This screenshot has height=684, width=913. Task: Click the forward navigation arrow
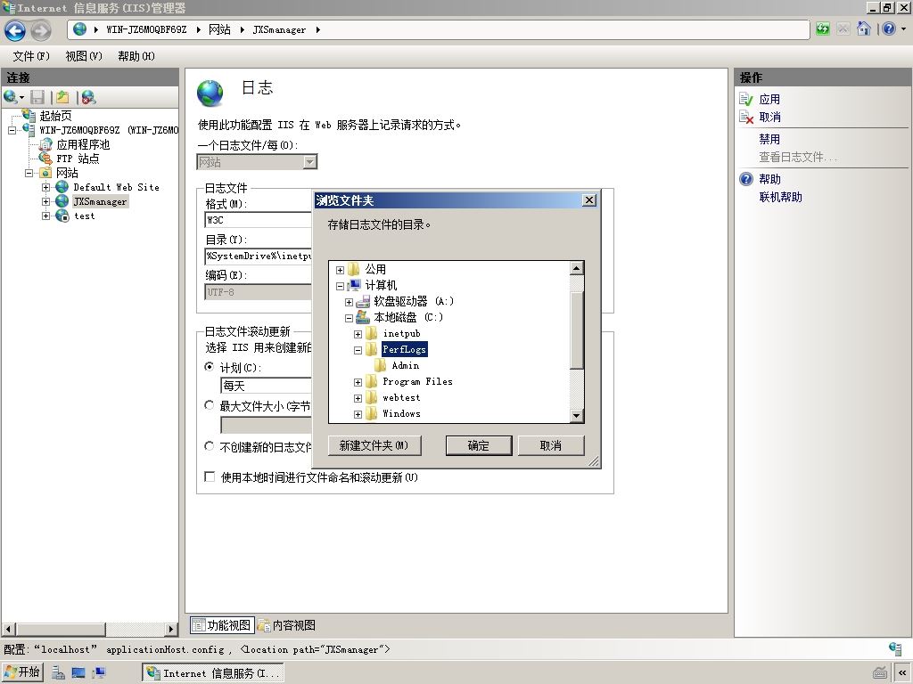(x=41, y=30)
